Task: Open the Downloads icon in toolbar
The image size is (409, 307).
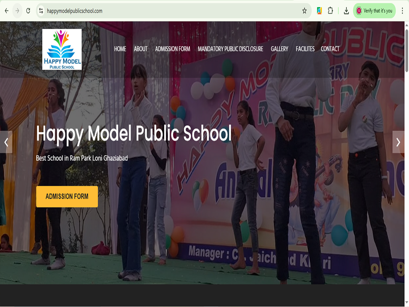Action: pos(346,11)
